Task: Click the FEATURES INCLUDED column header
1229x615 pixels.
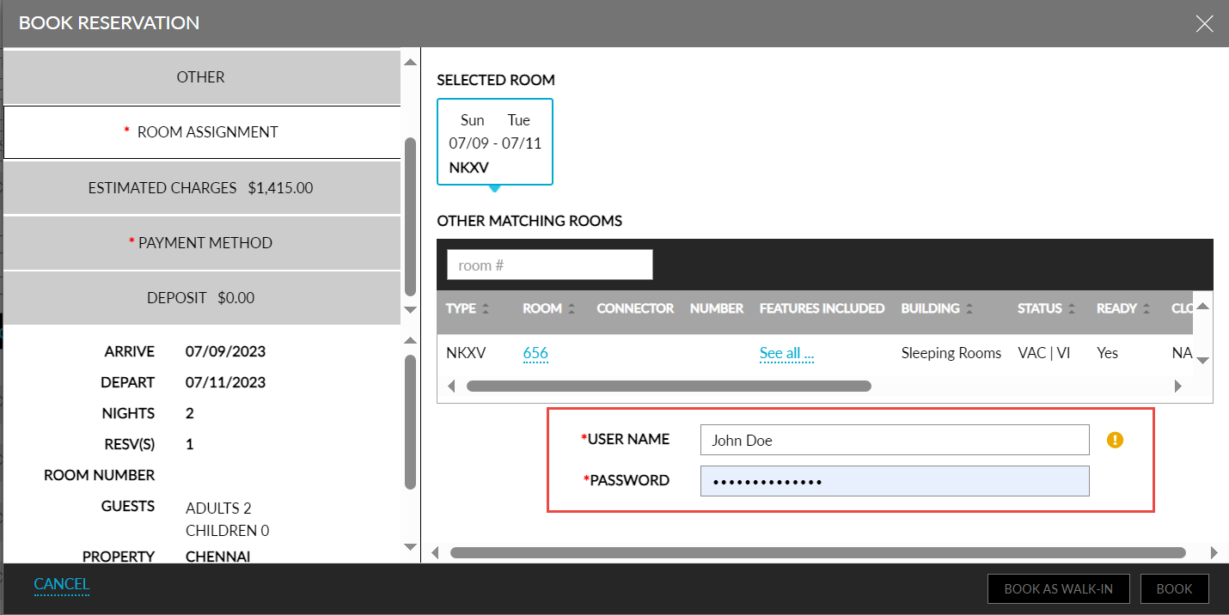Action: click(x=822, y=308)
